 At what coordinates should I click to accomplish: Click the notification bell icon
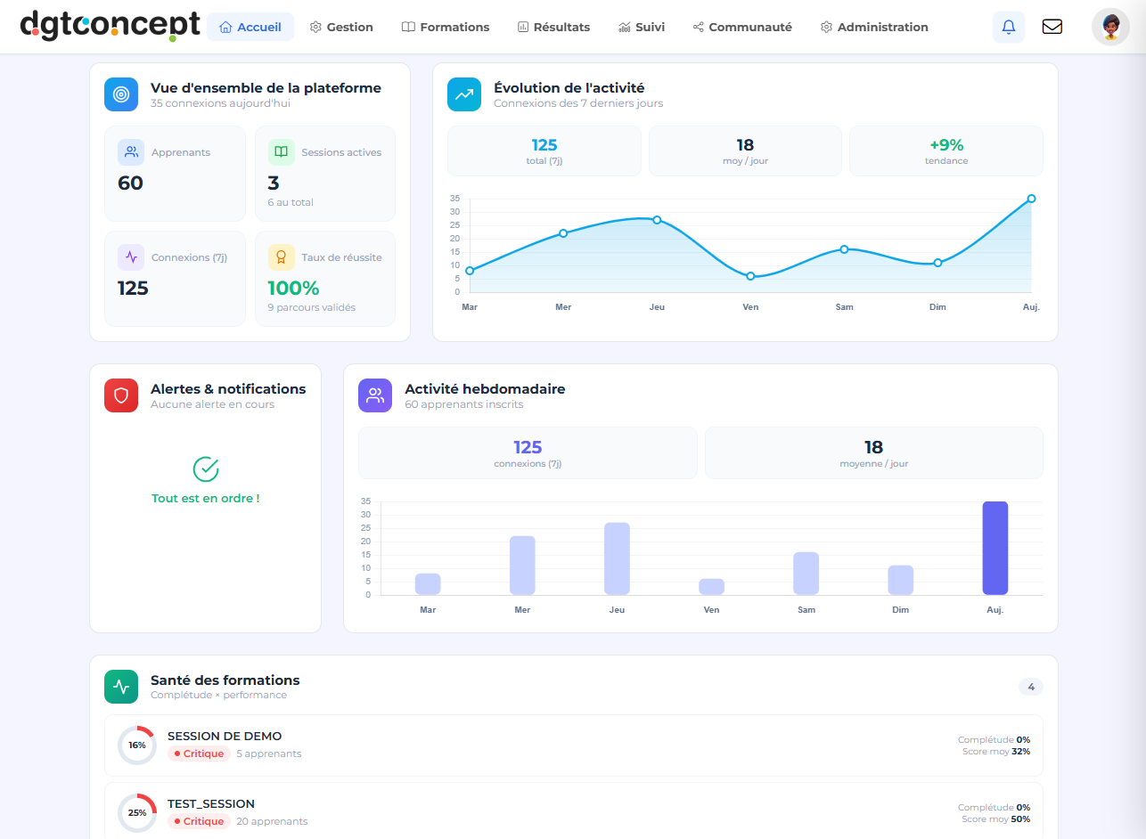(x=1008, y=27)
